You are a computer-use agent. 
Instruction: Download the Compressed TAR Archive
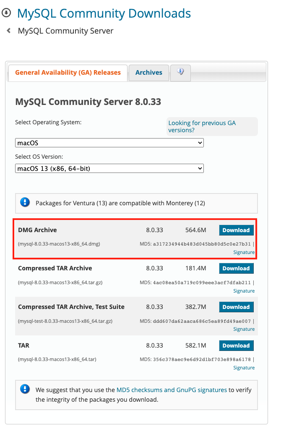pos(236,268)
